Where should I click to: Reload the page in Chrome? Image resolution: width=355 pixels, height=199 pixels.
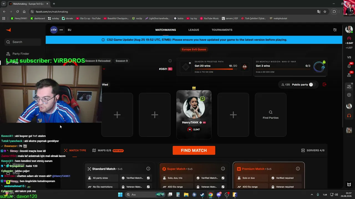pos(17,12)
